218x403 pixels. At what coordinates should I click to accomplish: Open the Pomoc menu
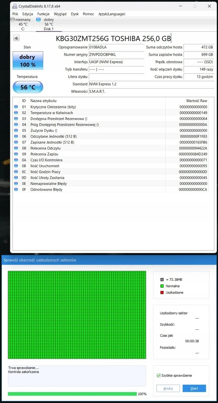[88, 14]
